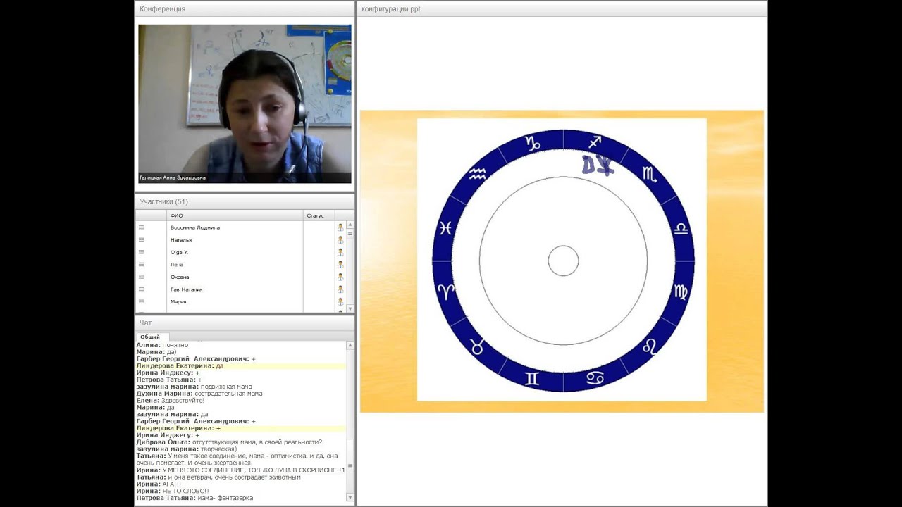Click the list icon beside Оксана
902x507 pixels.
point(141,277)
